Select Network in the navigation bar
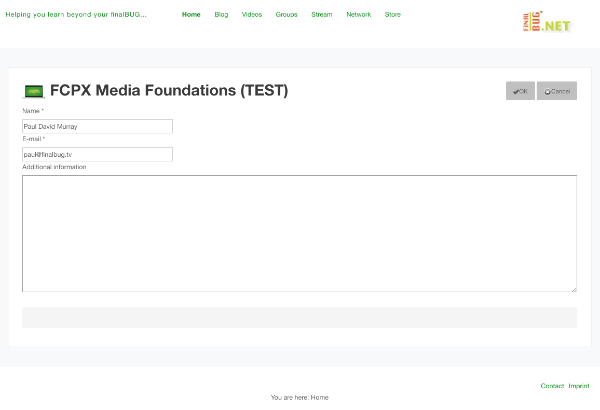The height and width of the screenshot is (410, 600). pyautogui.click(x=359, y=15)
